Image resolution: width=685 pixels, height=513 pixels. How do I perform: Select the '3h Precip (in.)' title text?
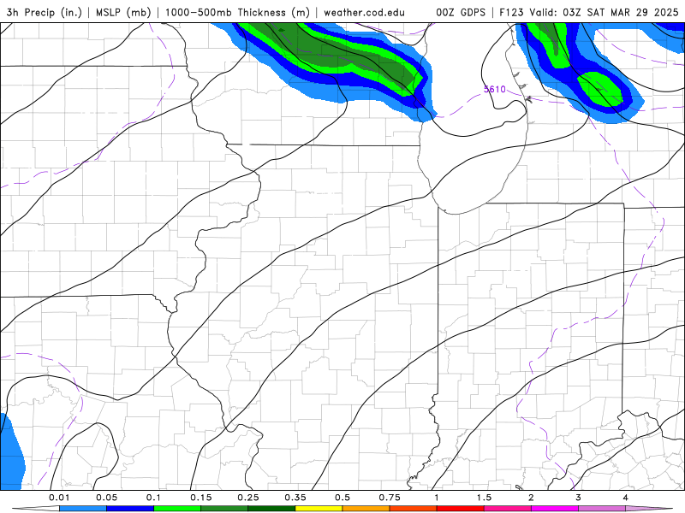[45, 12]
